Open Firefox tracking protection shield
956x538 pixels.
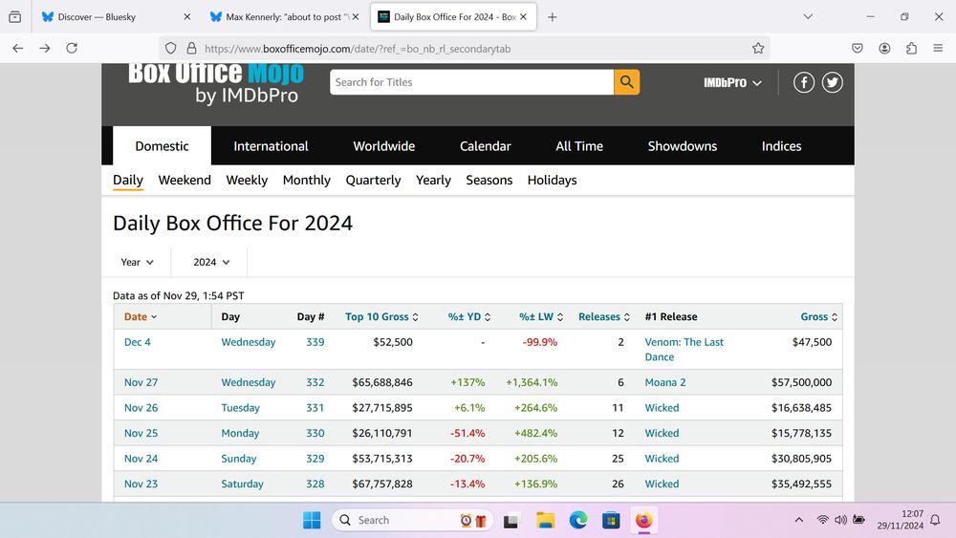pos(171,48)
